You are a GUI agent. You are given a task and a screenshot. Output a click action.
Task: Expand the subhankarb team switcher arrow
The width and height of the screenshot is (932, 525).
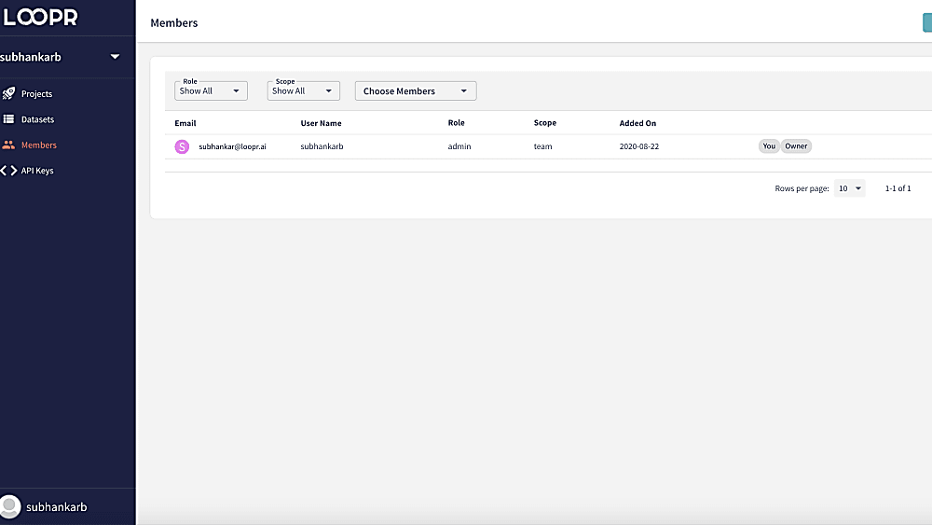tap(115, 57)
